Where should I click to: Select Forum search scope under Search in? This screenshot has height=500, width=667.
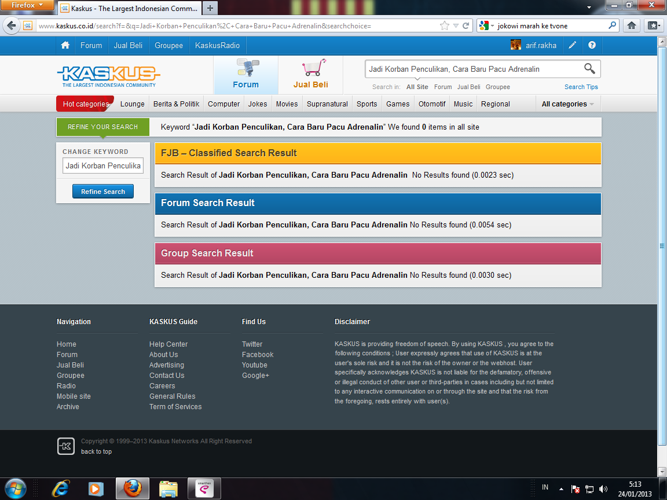pyautogui.click(x=443, y=87)
